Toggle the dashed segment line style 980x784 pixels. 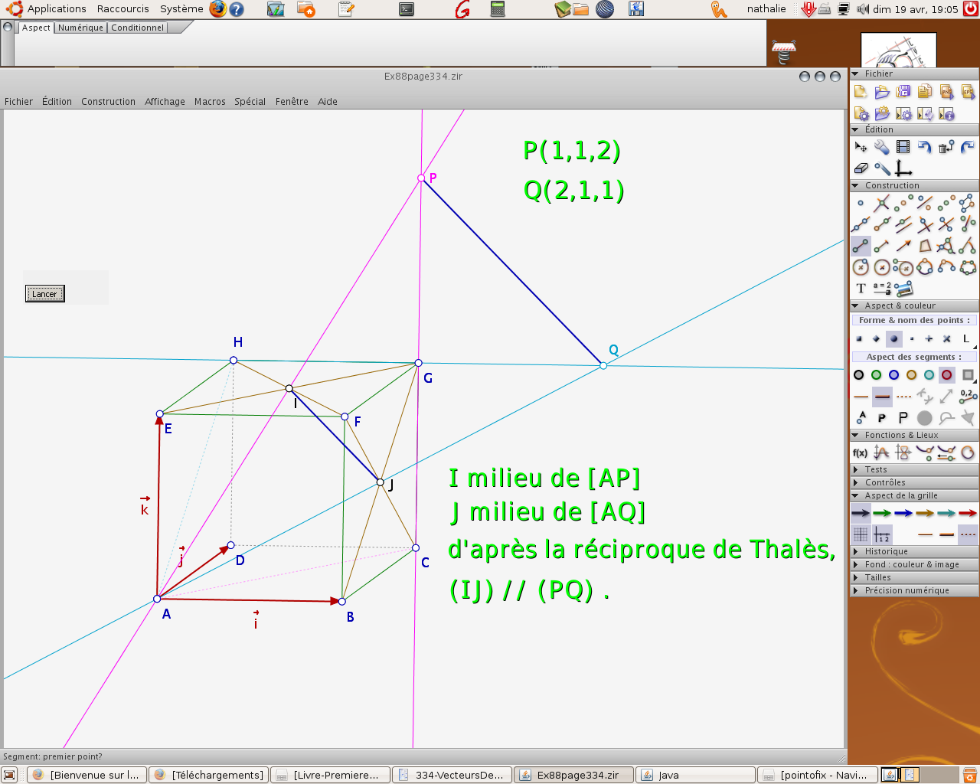pos(903,397)
